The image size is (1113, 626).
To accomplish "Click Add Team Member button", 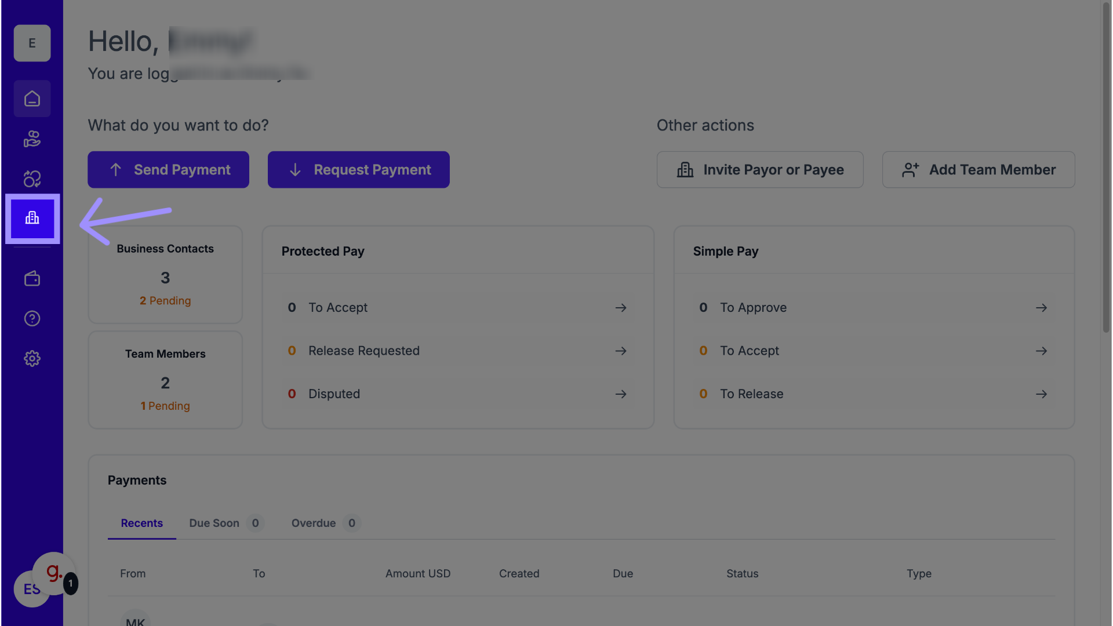I will [x=978, y=170].
